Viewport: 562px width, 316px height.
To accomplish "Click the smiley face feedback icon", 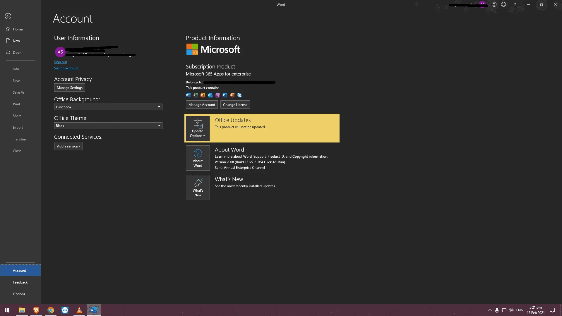I will [x=494, y=4].
